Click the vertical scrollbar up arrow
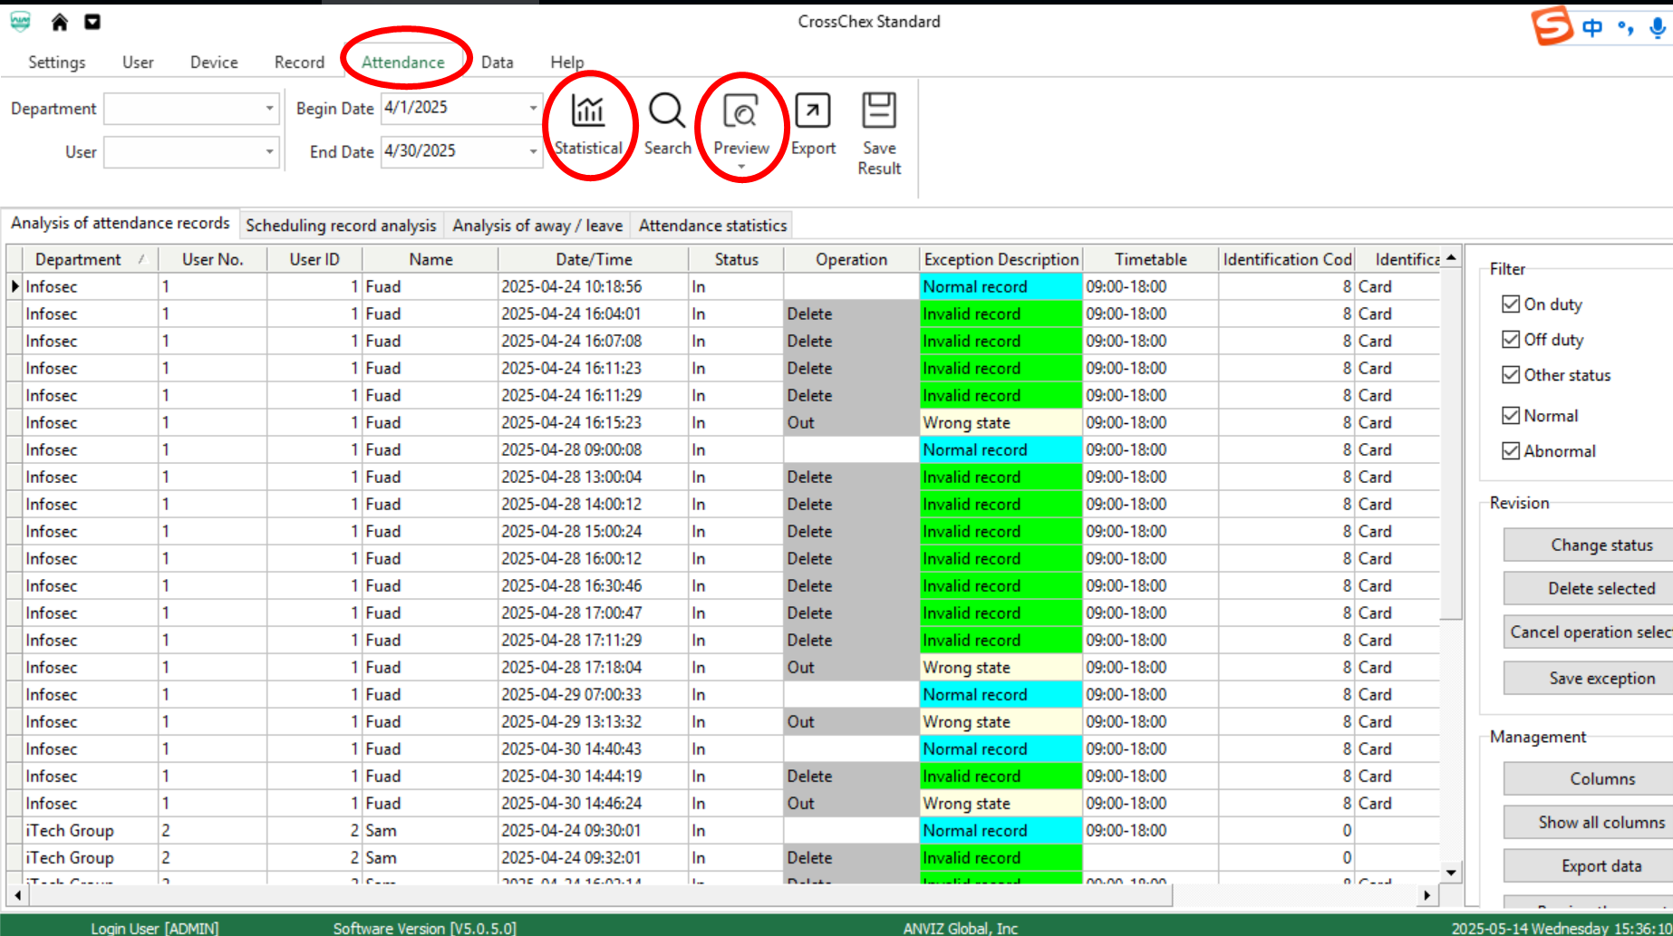 tap(1451, 257)
